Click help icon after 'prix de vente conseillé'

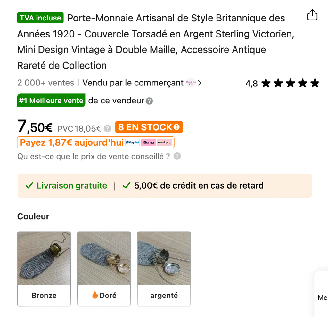pos(177,156)
